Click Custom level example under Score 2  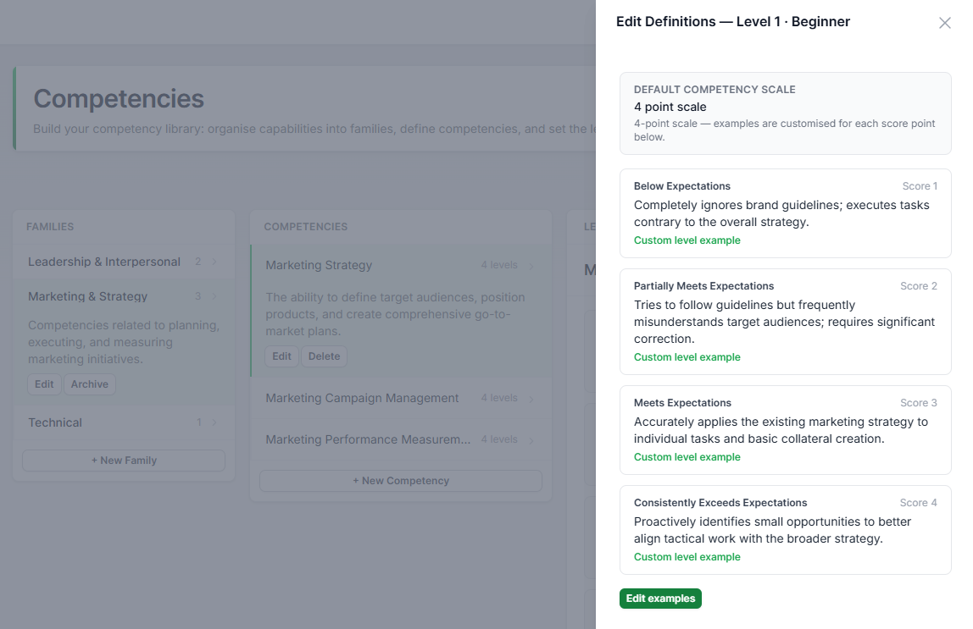687,357
